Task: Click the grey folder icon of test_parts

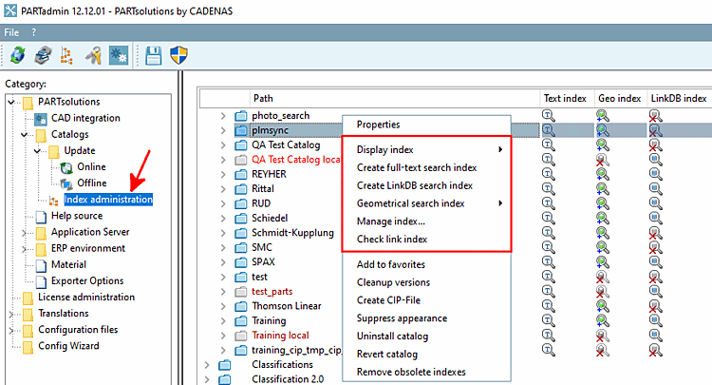Action: coord(241,292)
